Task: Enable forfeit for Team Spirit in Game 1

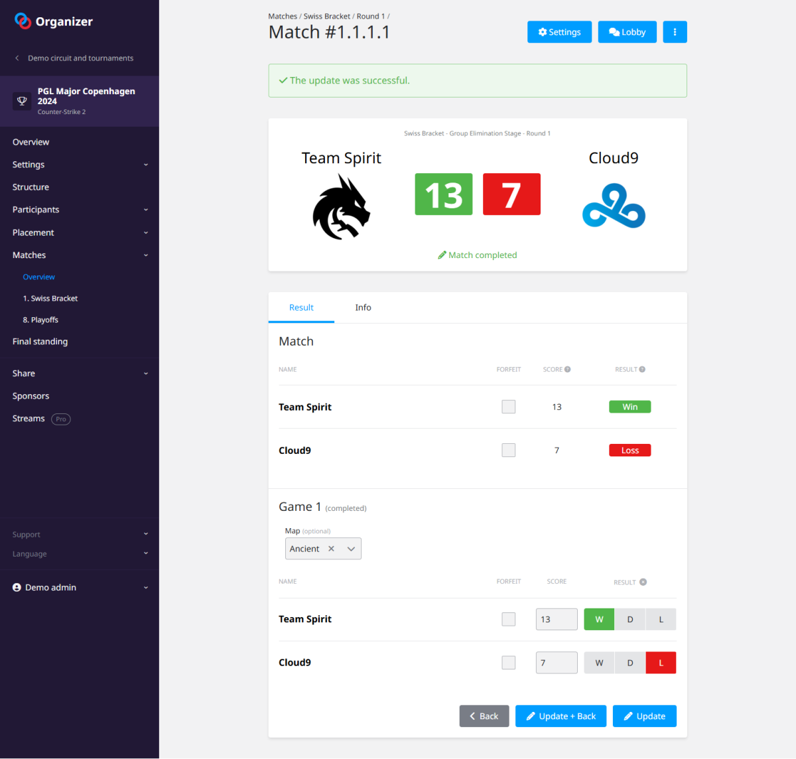Action: click(x=508, y=618)
